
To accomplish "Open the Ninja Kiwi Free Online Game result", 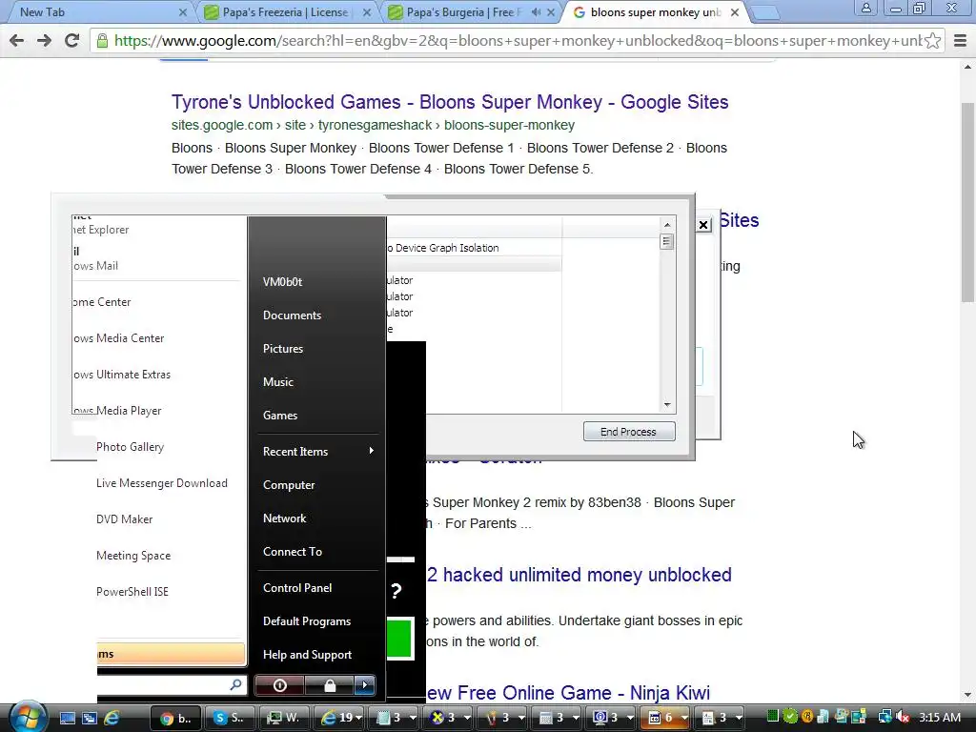I will (x=568, y=693).
